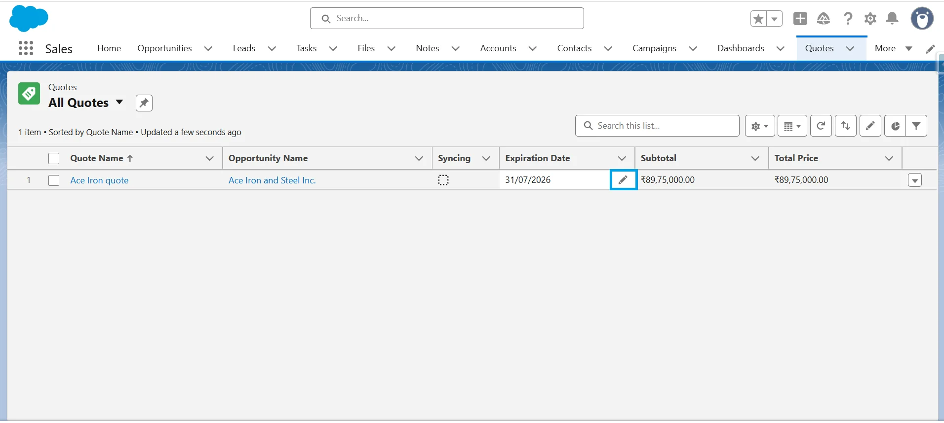This screenshot has width=944, height=423.
Task: Expand the Tasks tab chevron
Action: [x=333, y=48]
